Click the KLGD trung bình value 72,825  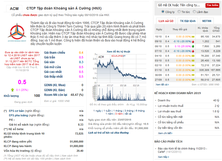click(x=79, y=134)
